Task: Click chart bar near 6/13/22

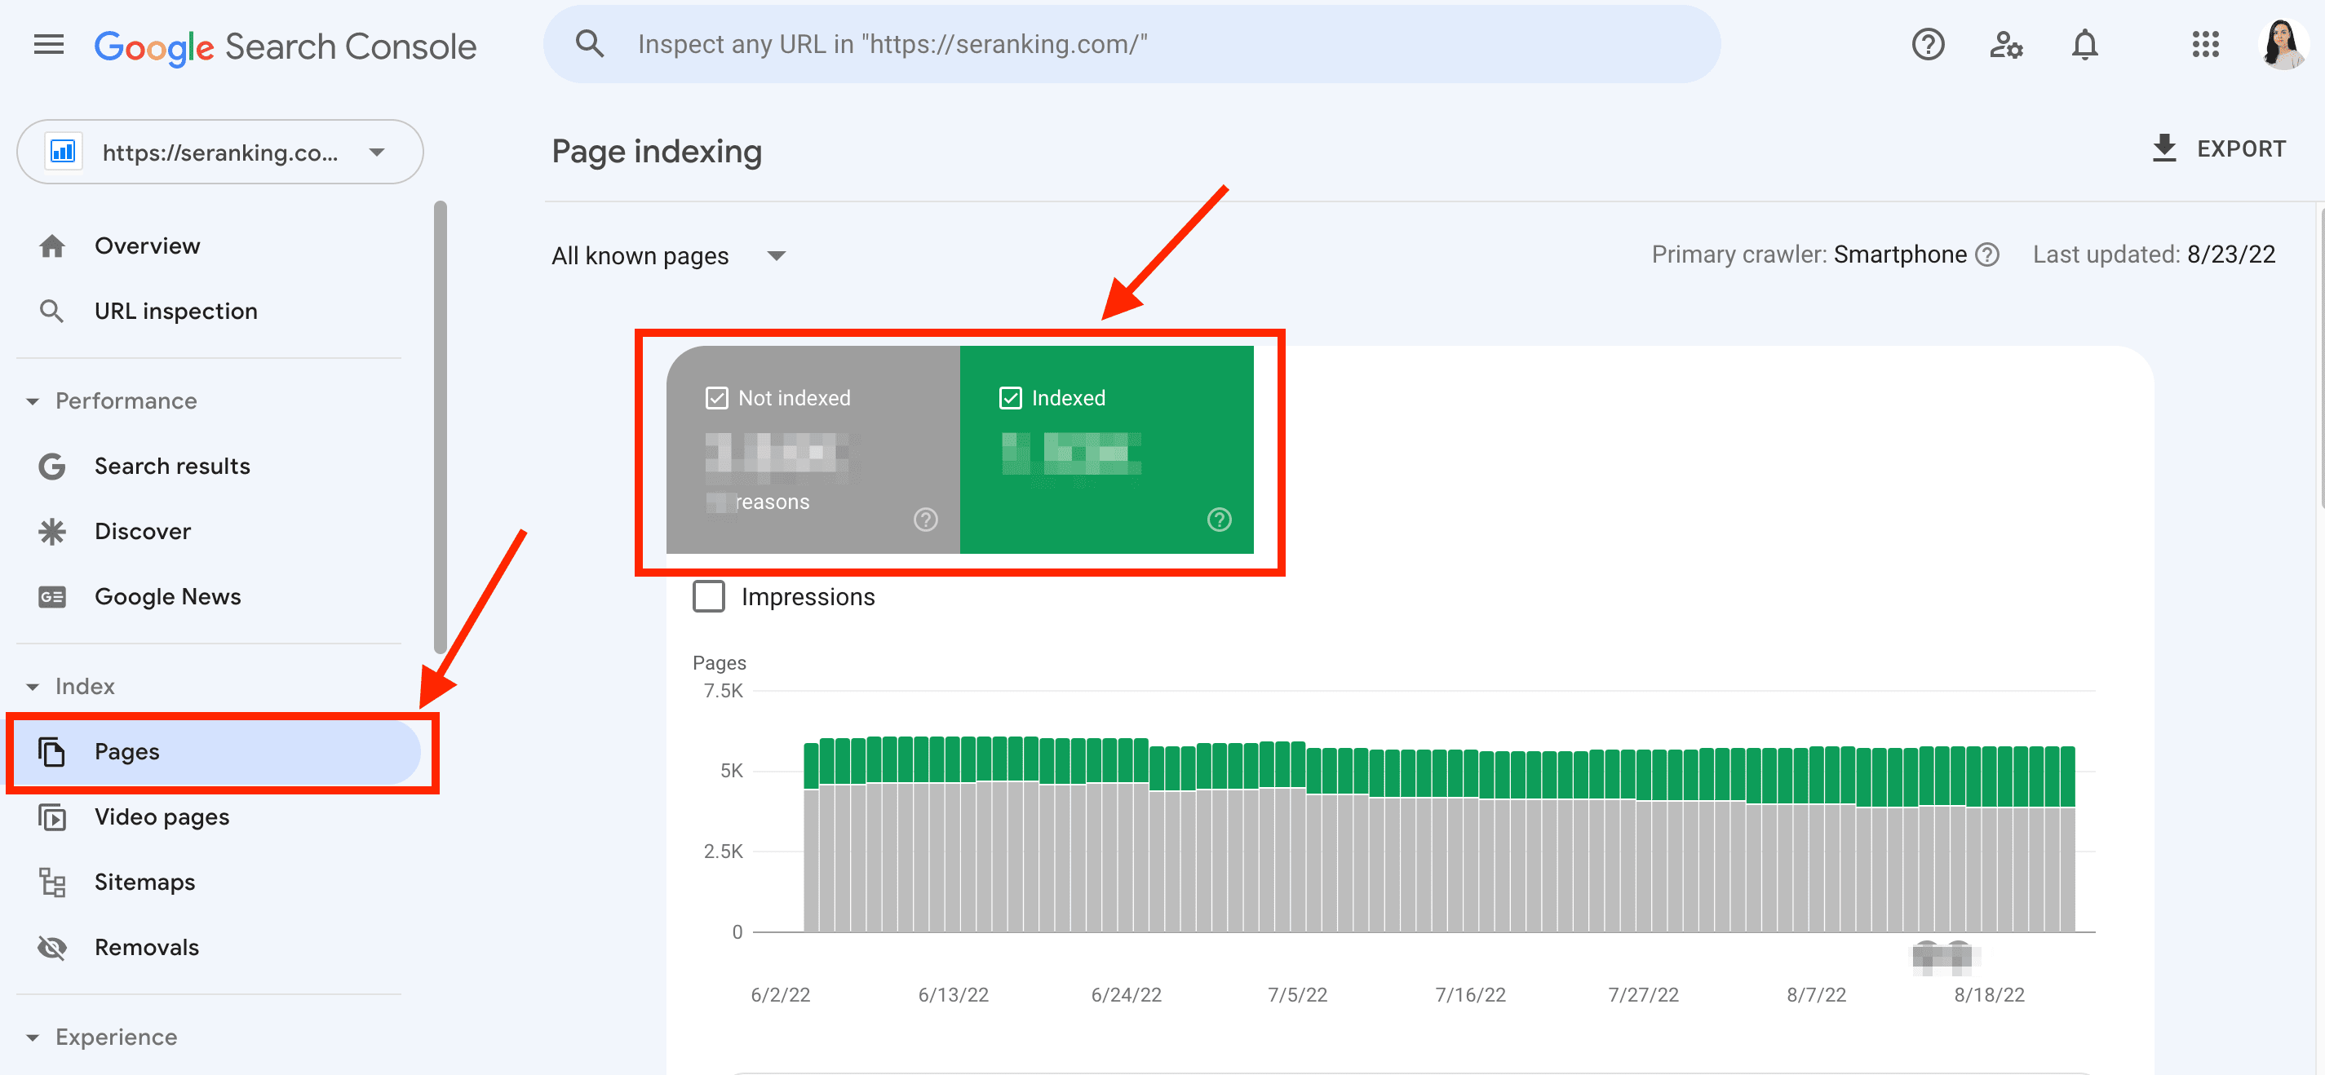Action: [x=953, y=835]
